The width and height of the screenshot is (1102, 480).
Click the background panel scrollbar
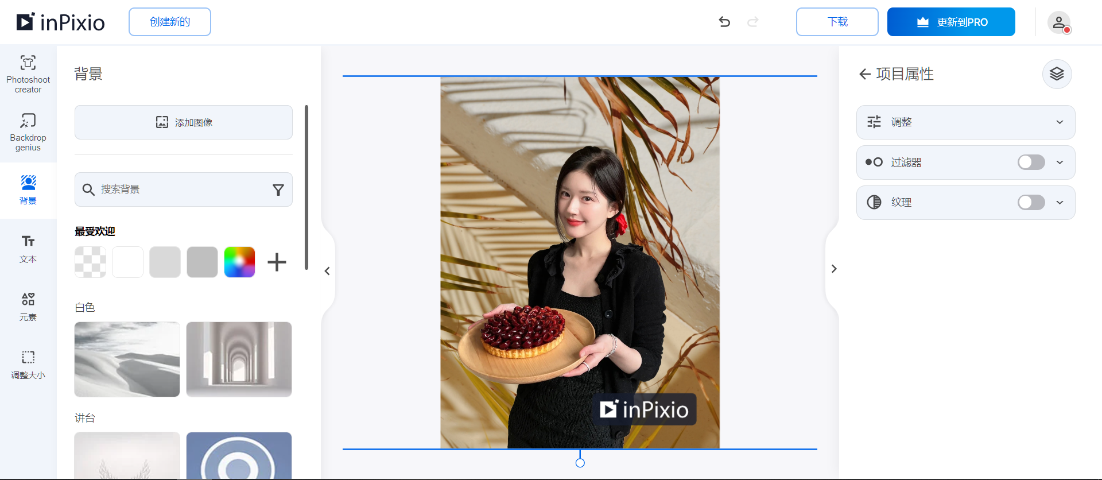(306, 188)
